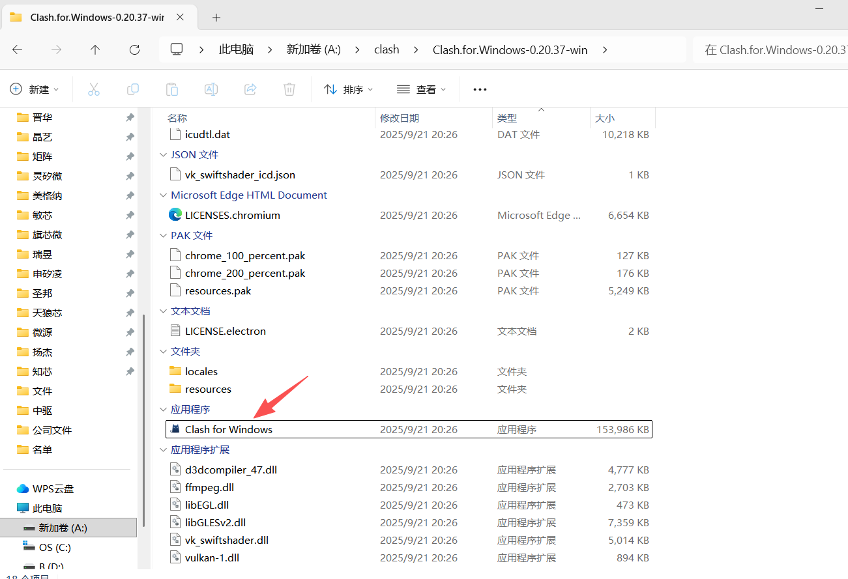Collapse the PAK 文件 group
Image resolution: width=848 pixels, height=579 pixels.
click(x=163, y=236)
